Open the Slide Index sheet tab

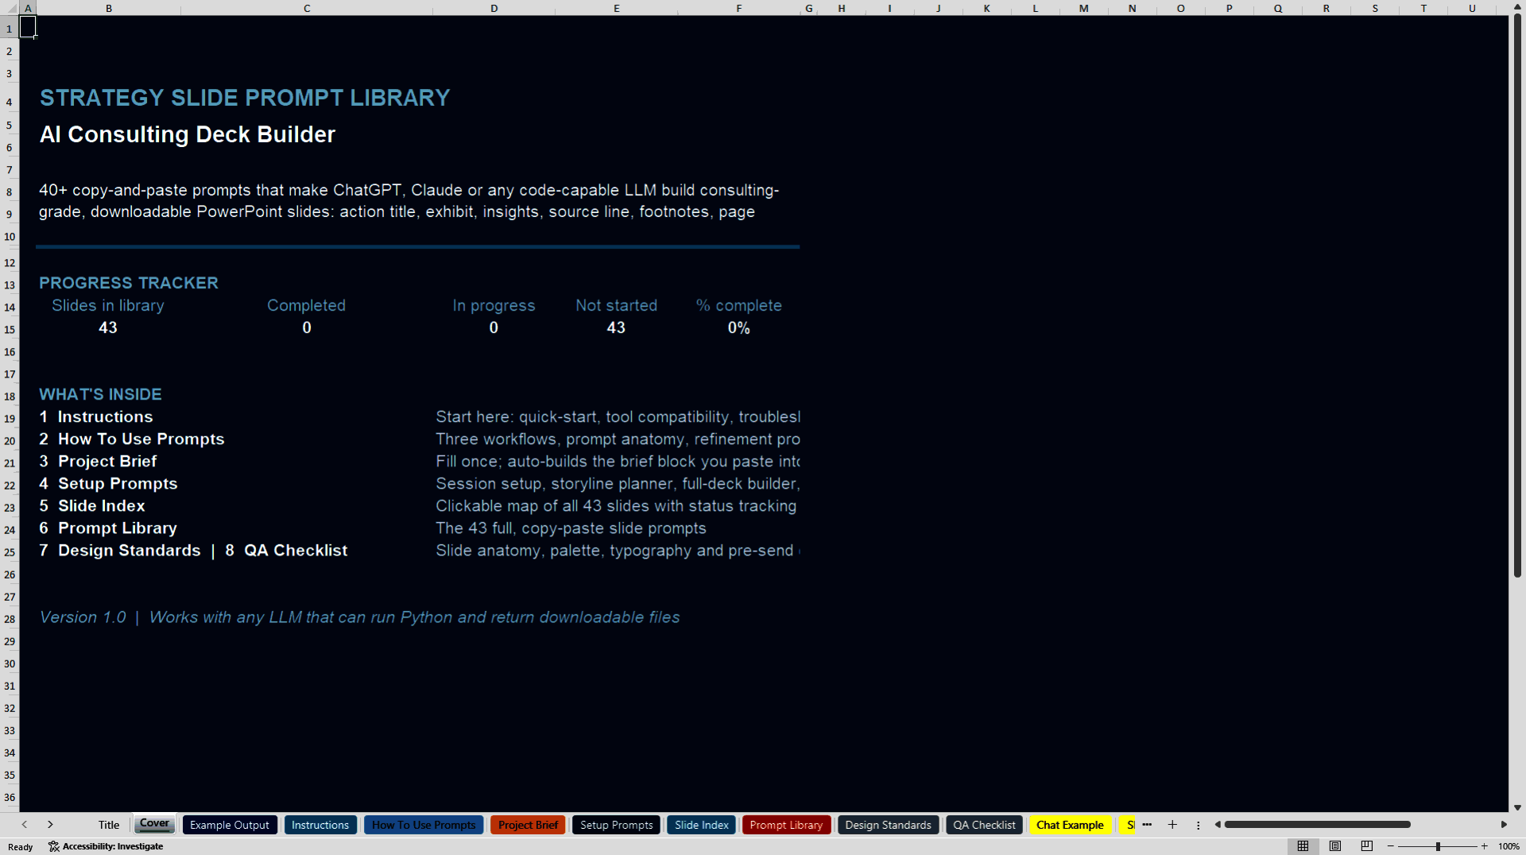coord(702,825)
